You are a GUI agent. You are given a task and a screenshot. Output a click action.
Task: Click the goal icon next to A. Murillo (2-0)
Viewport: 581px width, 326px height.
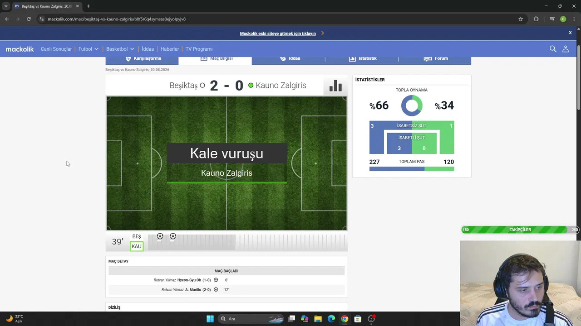(x=216, y=290)
